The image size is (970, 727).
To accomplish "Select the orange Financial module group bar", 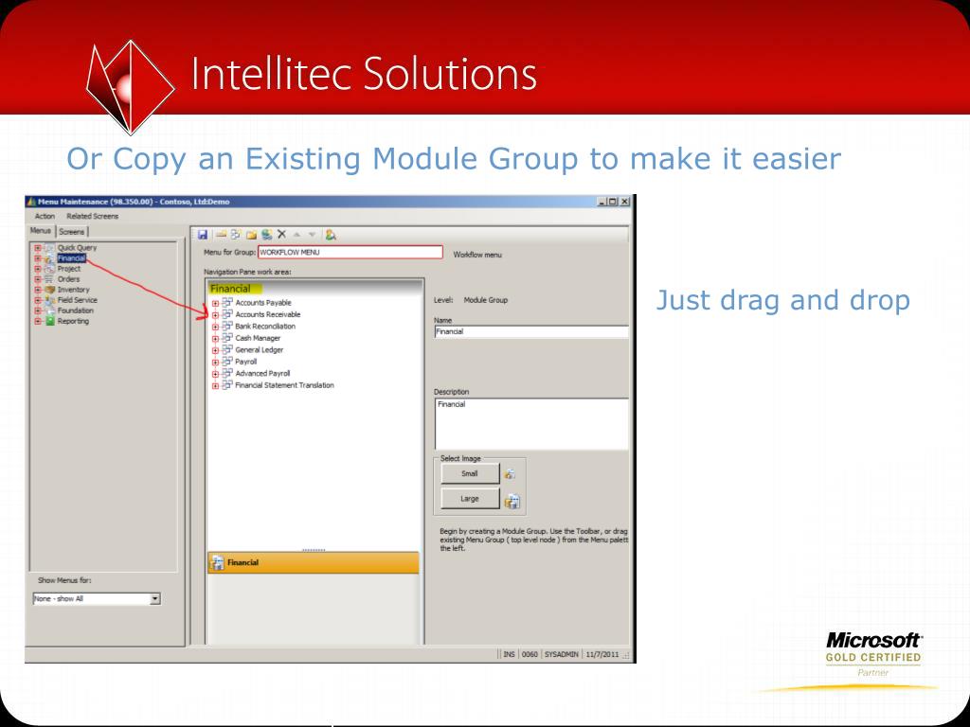I will pos(314,562).
